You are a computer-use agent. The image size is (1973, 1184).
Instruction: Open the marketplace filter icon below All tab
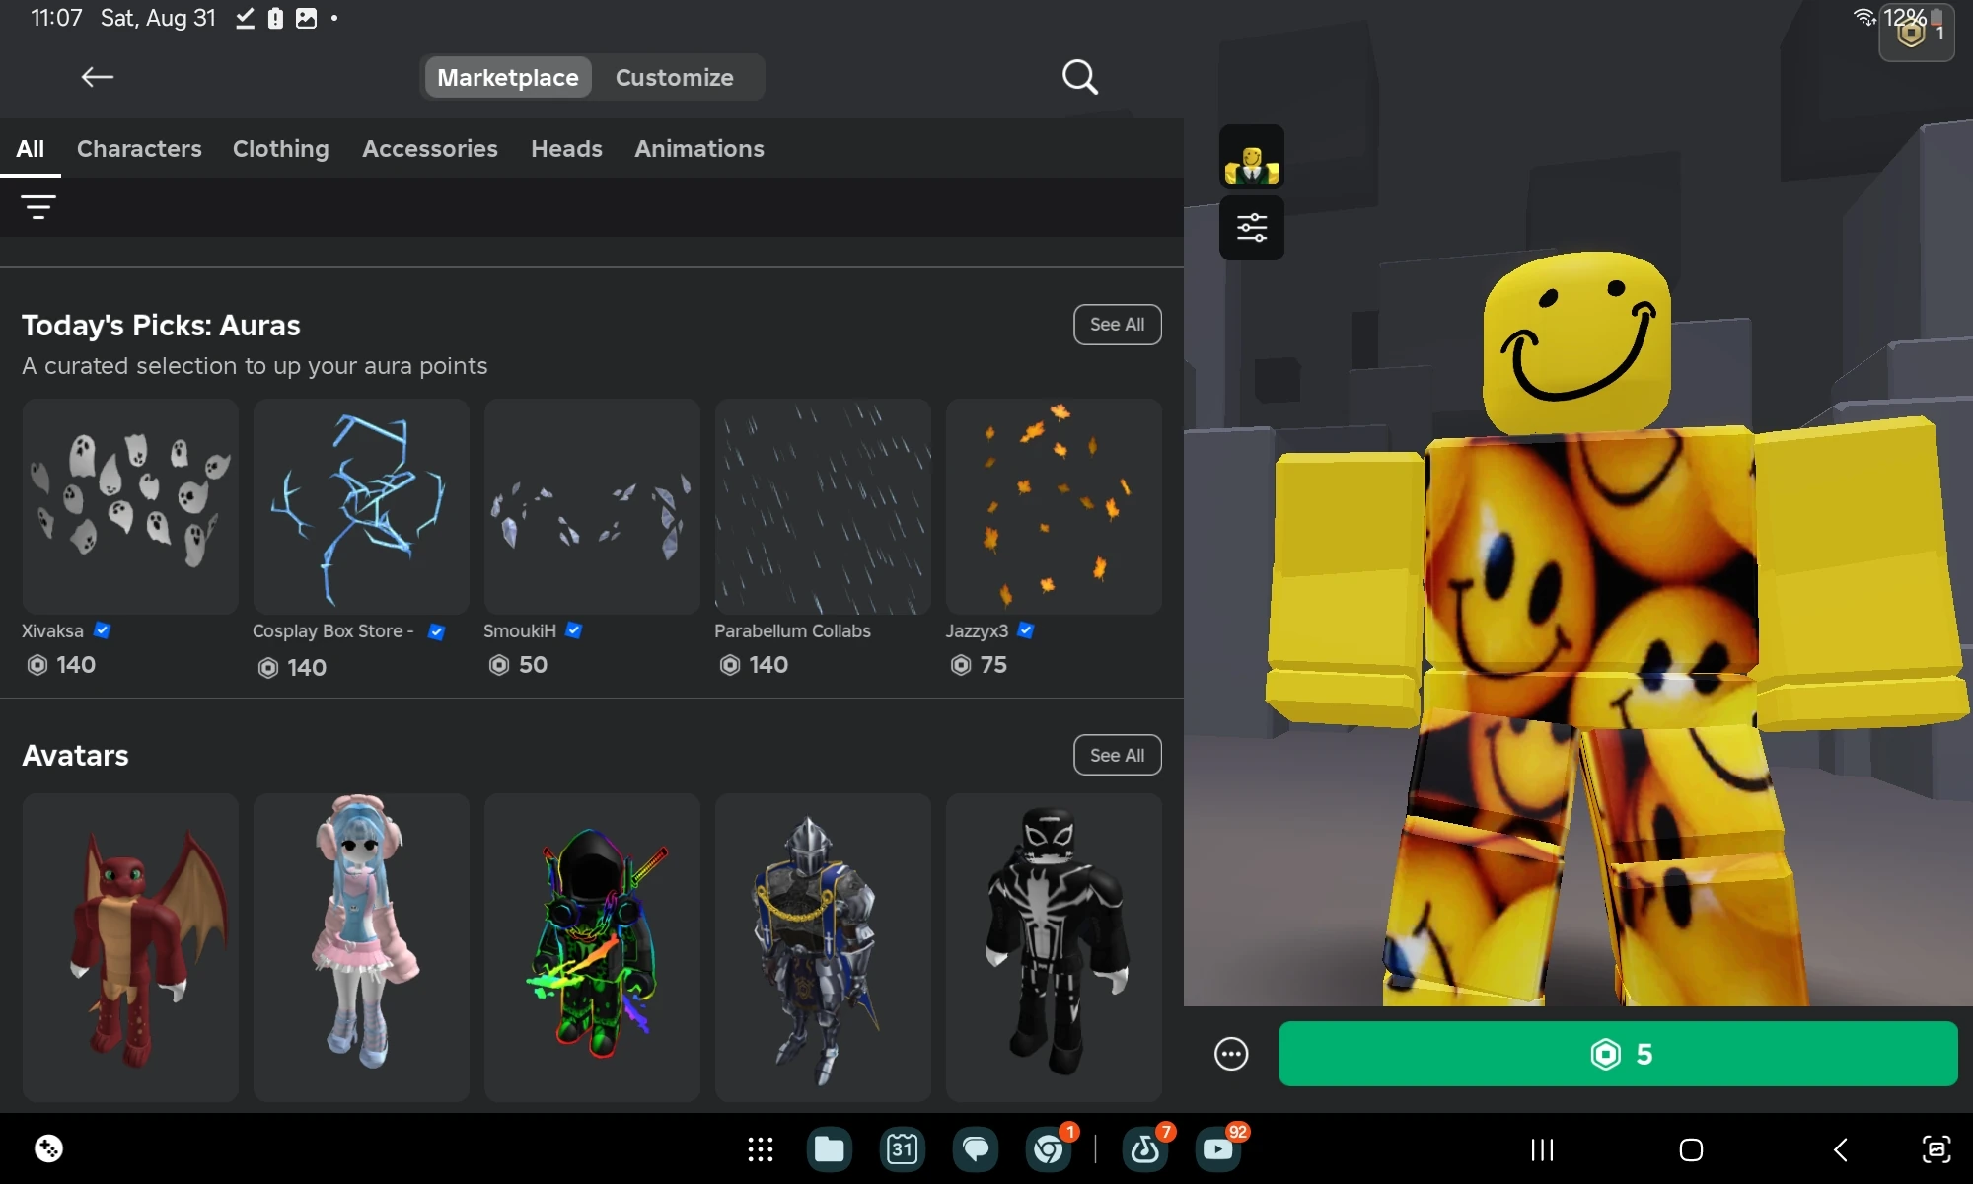[38, 206]
